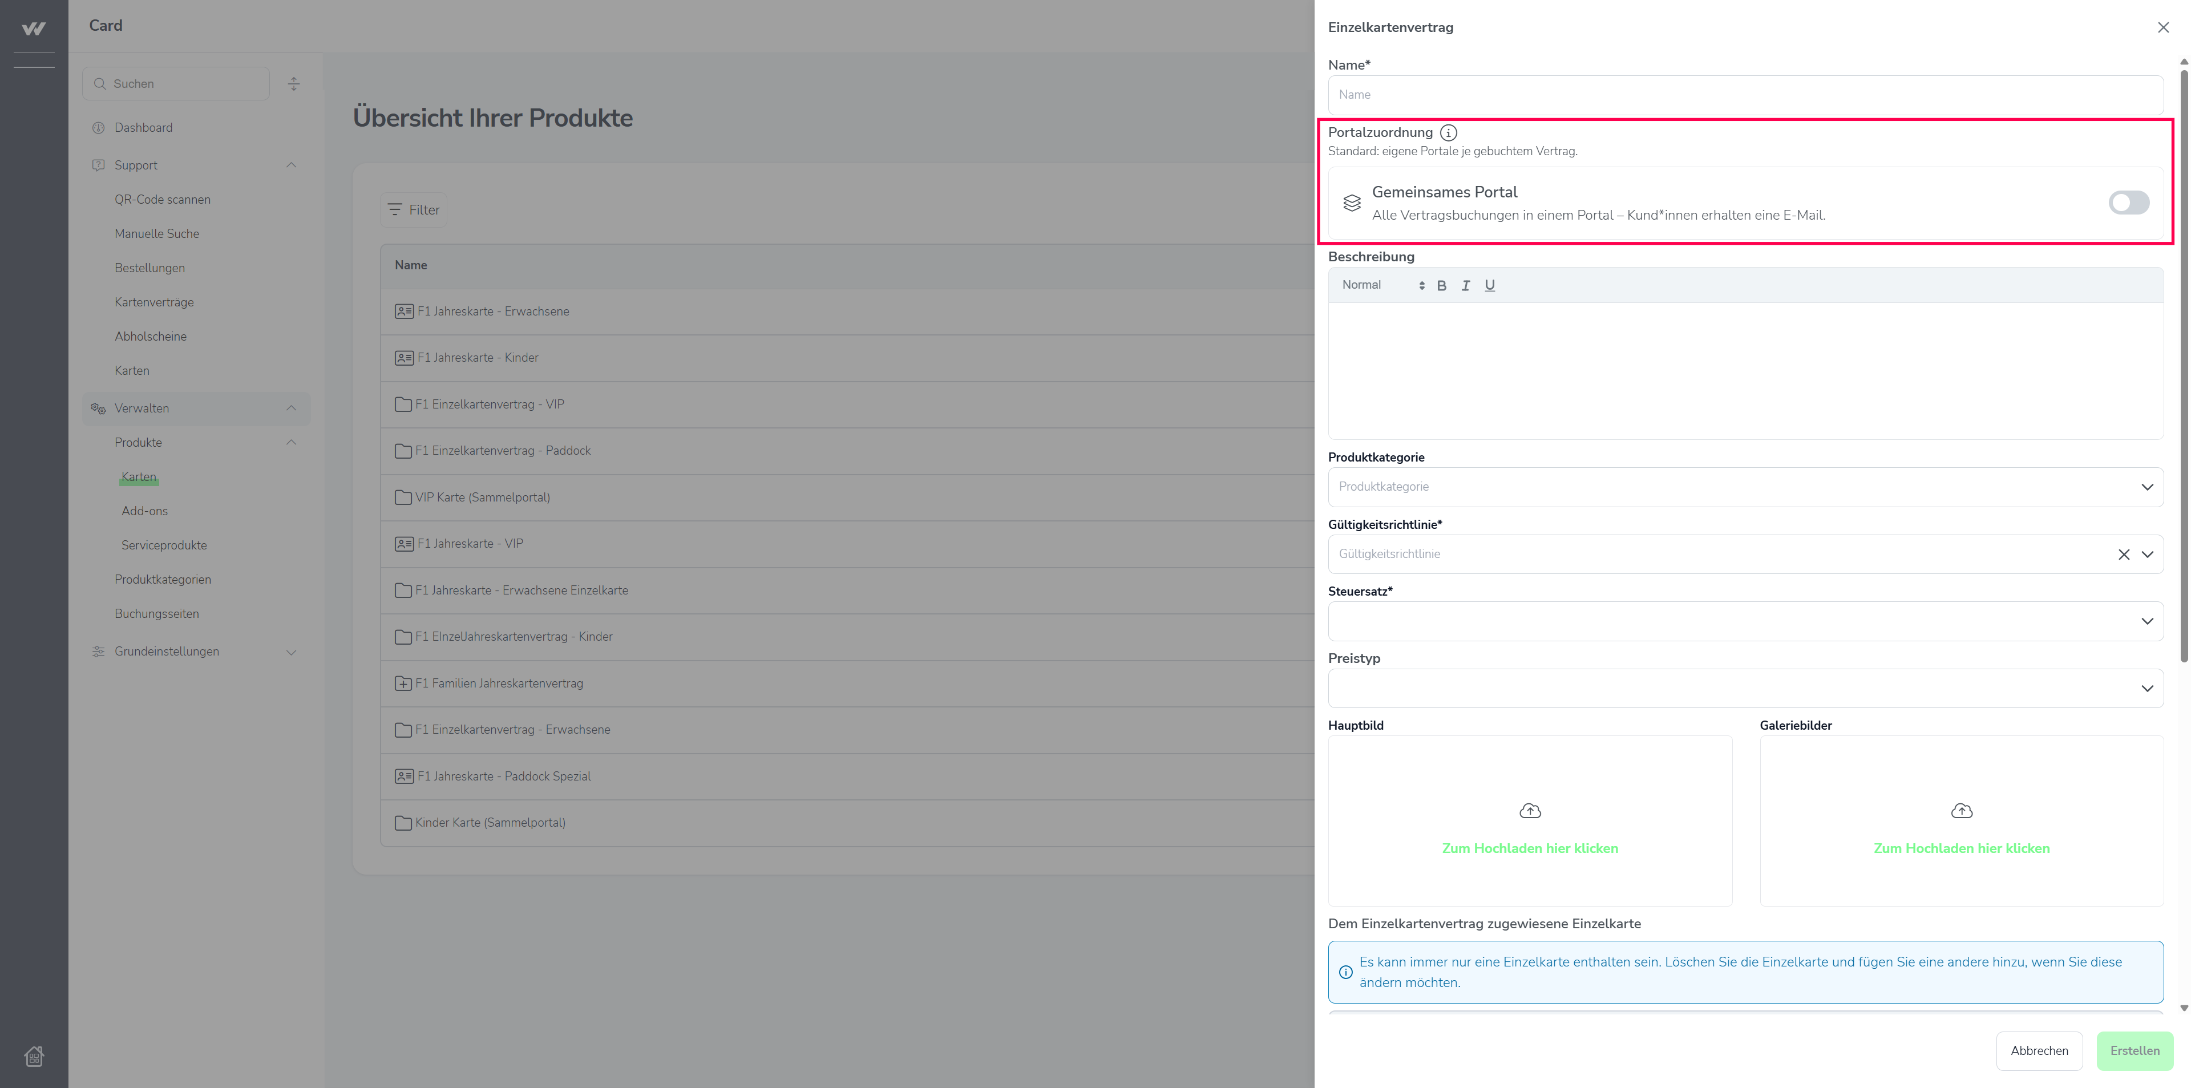Toggle italic formatting in Beschreibung editor
Image resolution: width=2191 pixels, height=1088 pixels.
pyautogui.click(x=1465, y=286)
